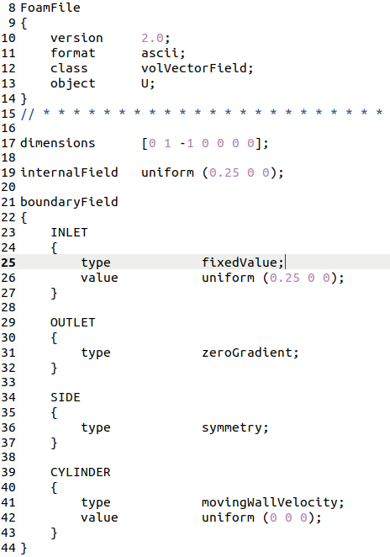The width and height of the screenshot is (390, 557).
Task: Click the boundaryField keyword
Action: click(x=69, y=202)
